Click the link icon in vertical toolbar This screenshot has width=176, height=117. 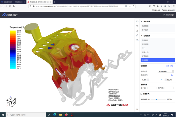pos(137,35)
